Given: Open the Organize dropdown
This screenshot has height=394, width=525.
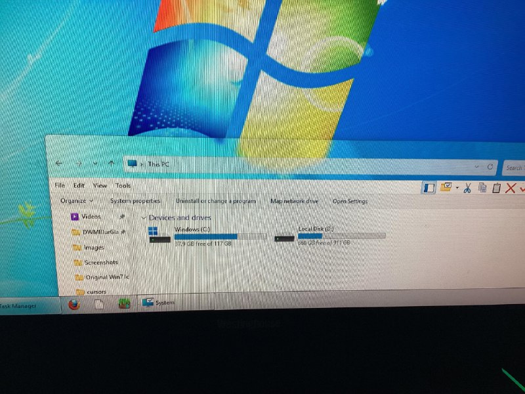Looking at the screenshot, I should click(x=77, y=201).
